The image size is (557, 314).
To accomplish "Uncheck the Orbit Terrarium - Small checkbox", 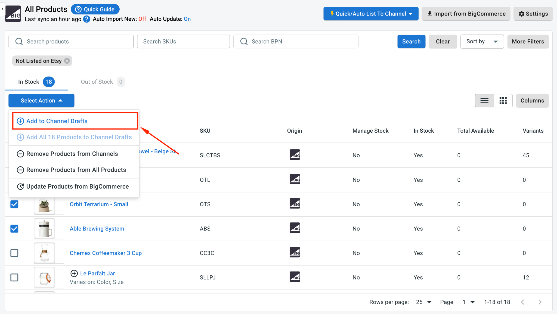I will [14, 204].
